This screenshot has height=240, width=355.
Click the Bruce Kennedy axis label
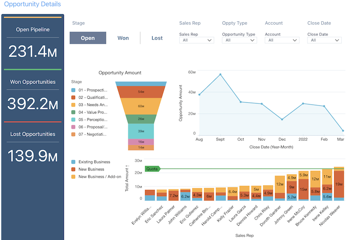pyautogui.click(x=306, y=216)
